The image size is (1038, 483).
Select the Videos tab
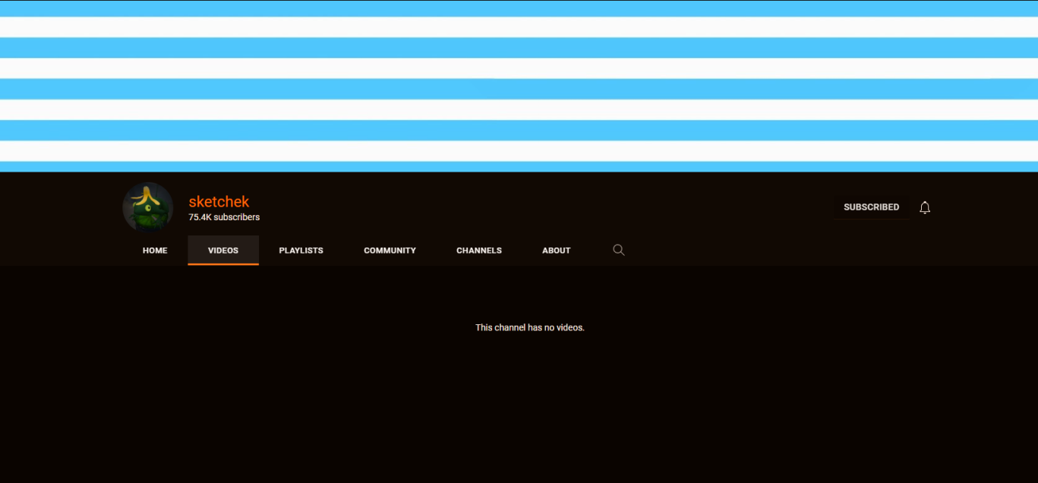click(x=223, y=251)
